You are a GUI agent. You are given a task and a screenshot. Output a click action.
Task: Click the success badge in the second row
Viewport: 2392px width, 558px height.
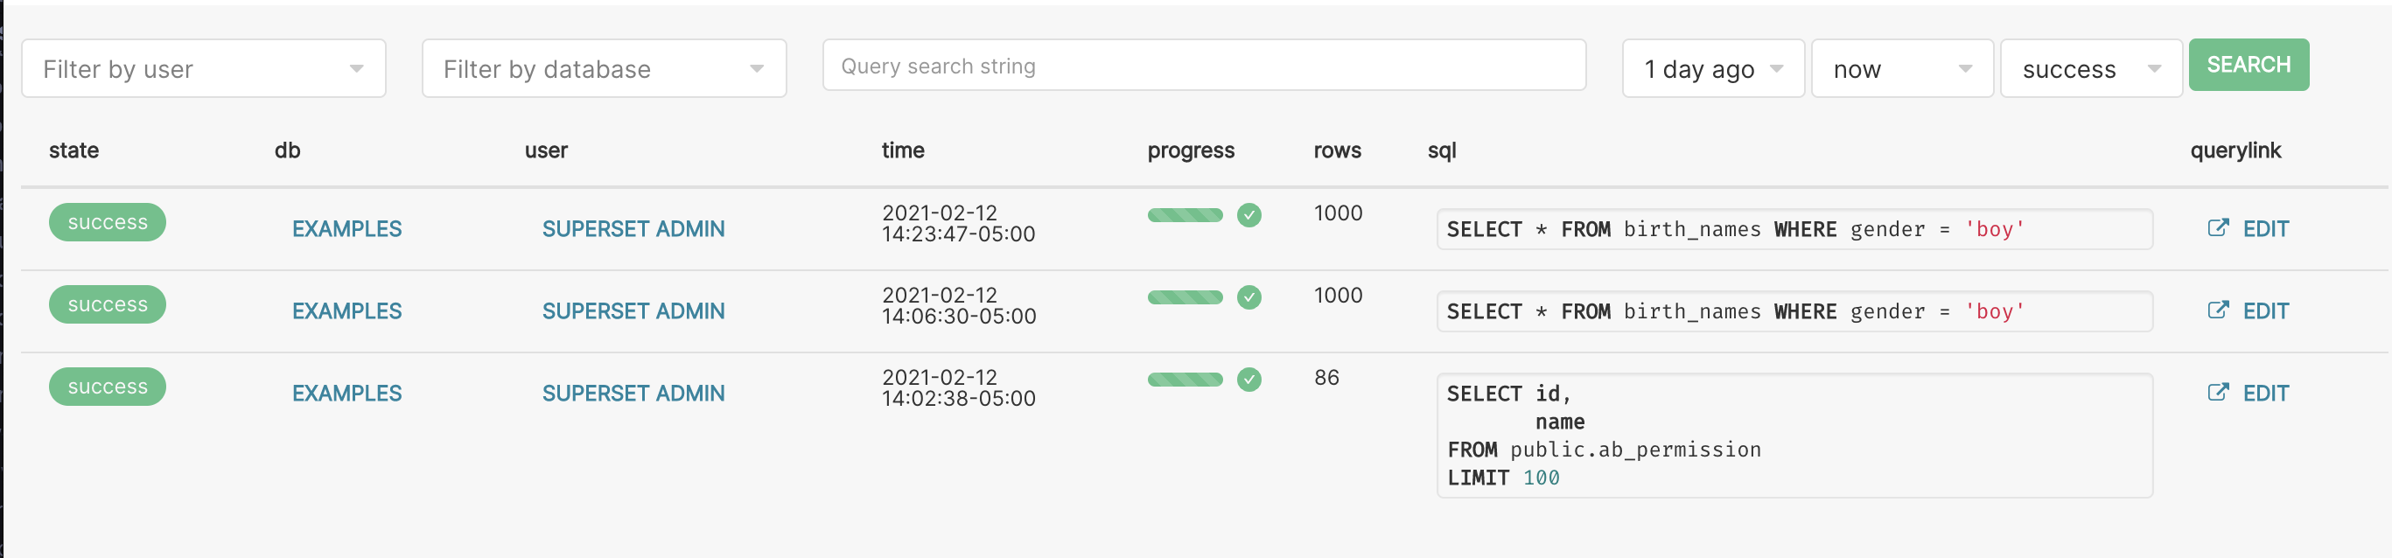pos(108,304)
